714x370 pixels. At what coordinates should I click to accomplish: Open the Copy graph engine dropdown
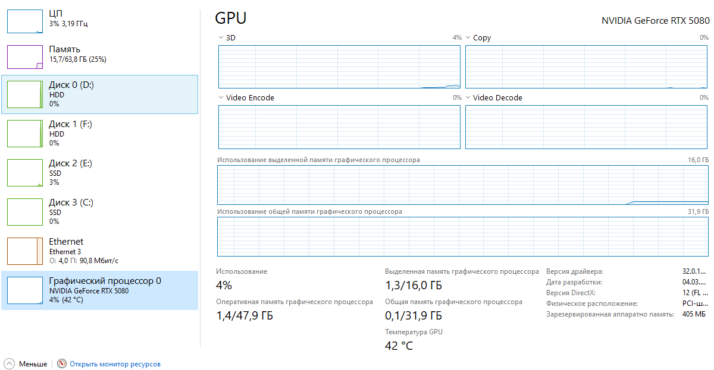tap(468, 38)
